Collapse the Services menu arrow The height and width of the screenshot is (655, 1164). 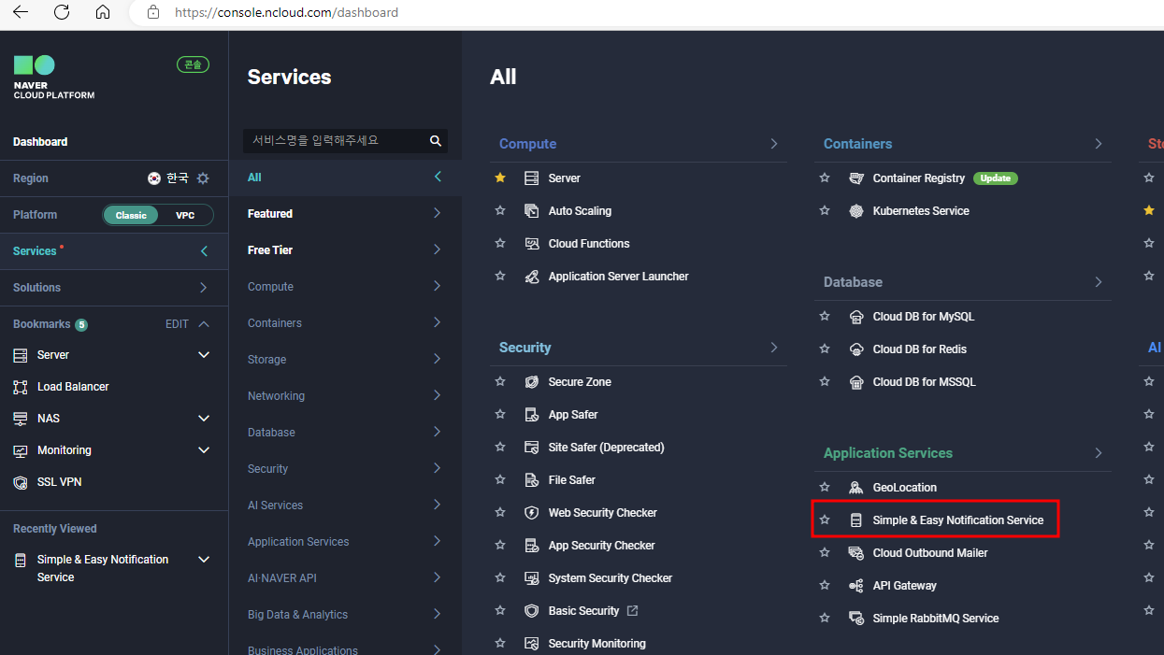(x=204, y=251)
